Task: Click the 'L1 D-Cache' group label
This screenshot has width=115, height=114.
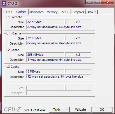Action: tap(14, 17)
